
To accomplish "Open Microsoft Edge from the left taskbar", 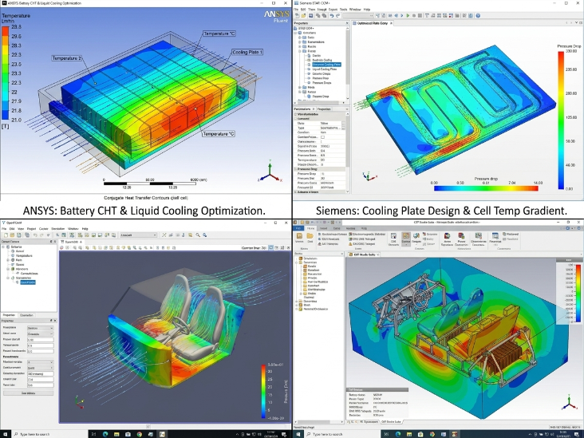I will pyautogui.click(x=105, y=434).
